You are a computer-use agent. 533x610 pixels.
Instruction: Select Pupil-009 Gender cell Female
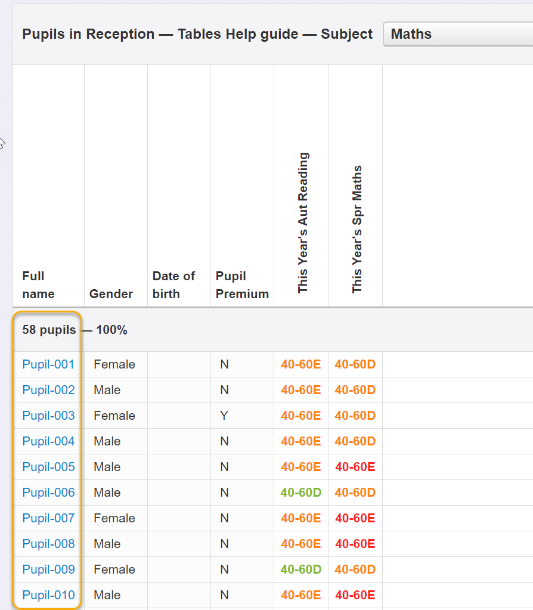(x=114, y=570)
